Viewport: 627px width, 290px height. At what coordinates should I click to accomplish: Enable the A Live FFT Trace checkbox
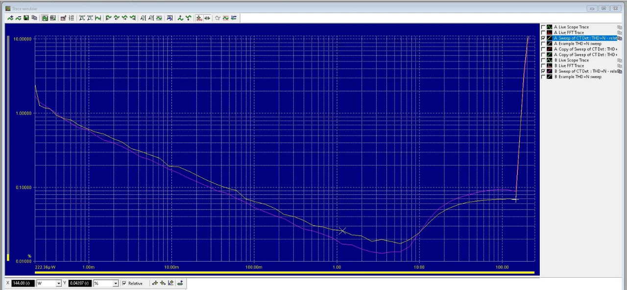point(543,33)
